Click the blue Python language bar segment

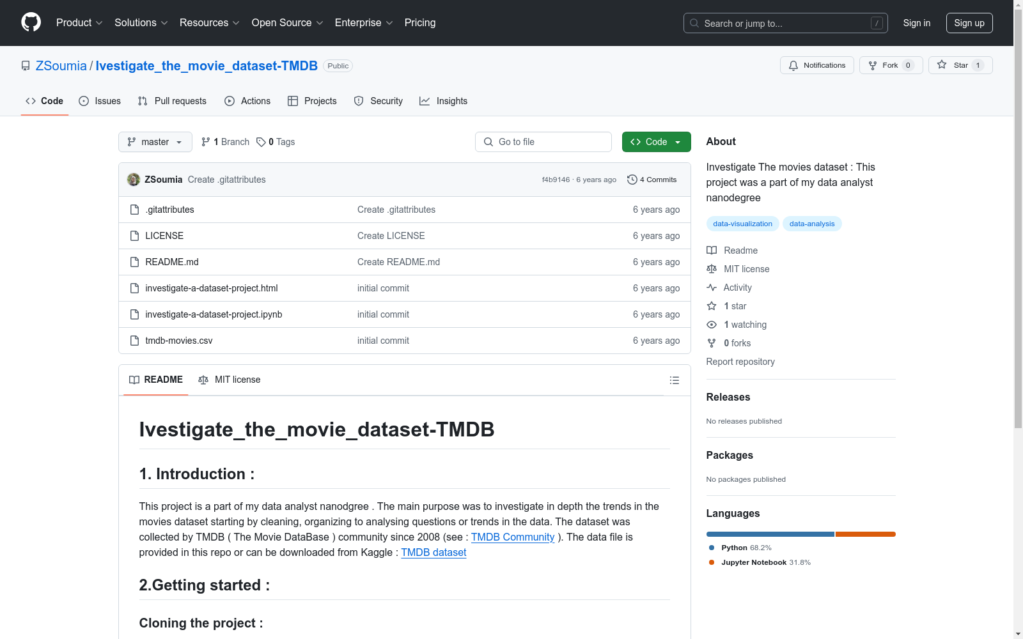point(770,534)
